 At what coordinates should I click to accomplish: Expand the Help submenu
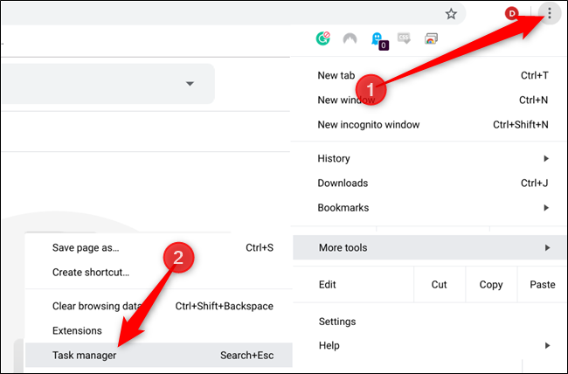[x=429, y=346]
